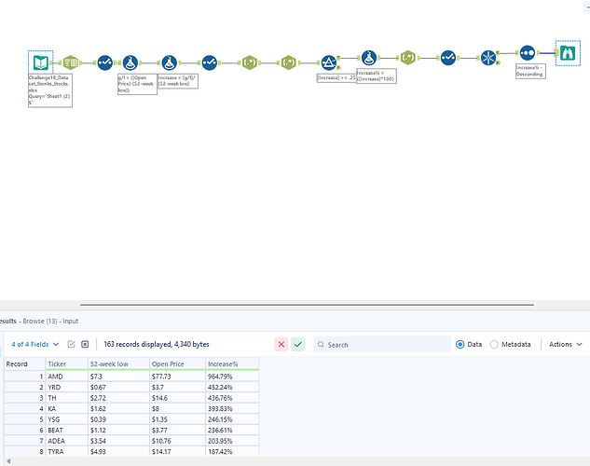The image size is (590, 466).
Task: Click the 964.79% Increase cell
Action: [232, 377]
